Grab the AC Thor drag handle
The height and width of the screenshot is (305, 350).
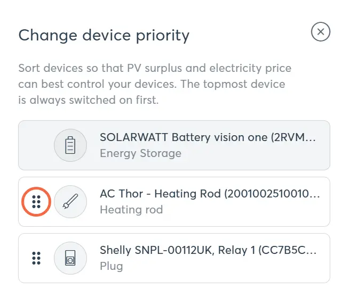[x=36, y=202]
